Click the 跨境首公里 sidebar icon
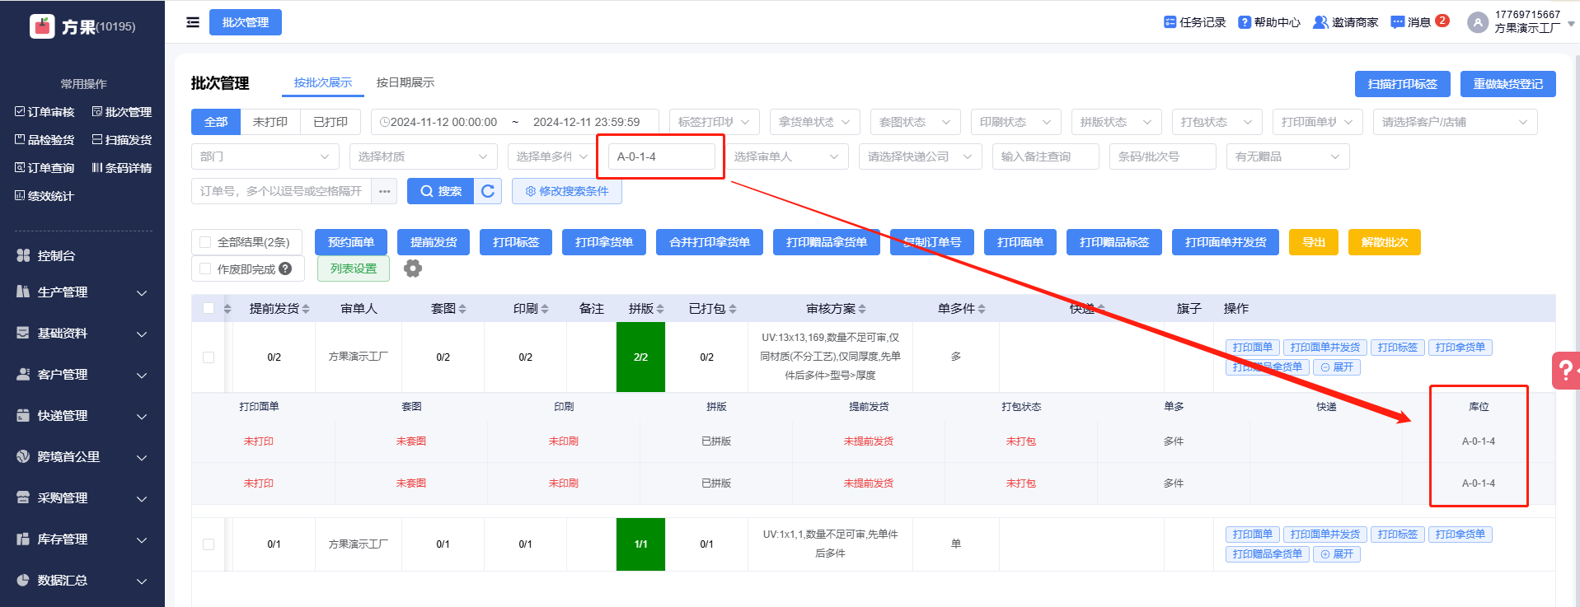The width and height of the screenshot is (1580, 607). coord(23,456)
